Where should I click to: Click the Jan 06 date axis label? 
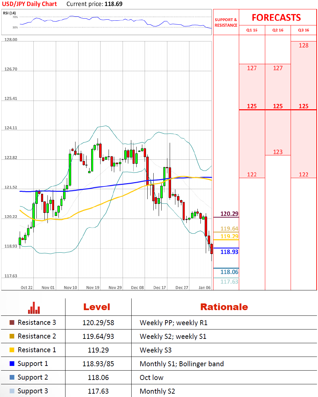tap(204, 288)
